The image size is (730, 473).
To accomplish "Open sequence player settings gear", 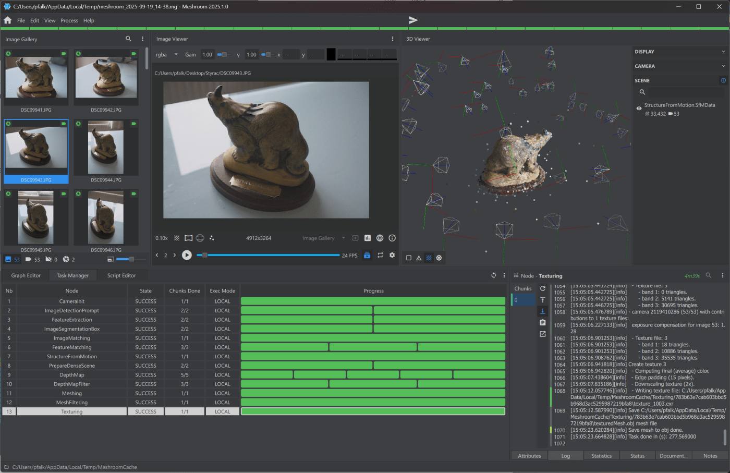I will pyautogui.click(x=392, y=256).
